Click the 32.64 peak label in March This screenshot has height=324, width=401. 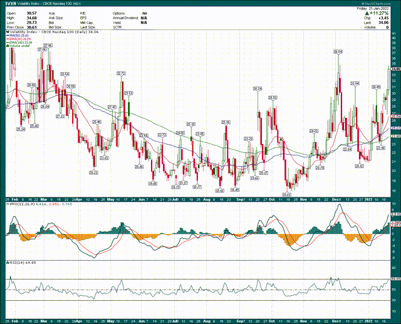click(x=65, y=74)
